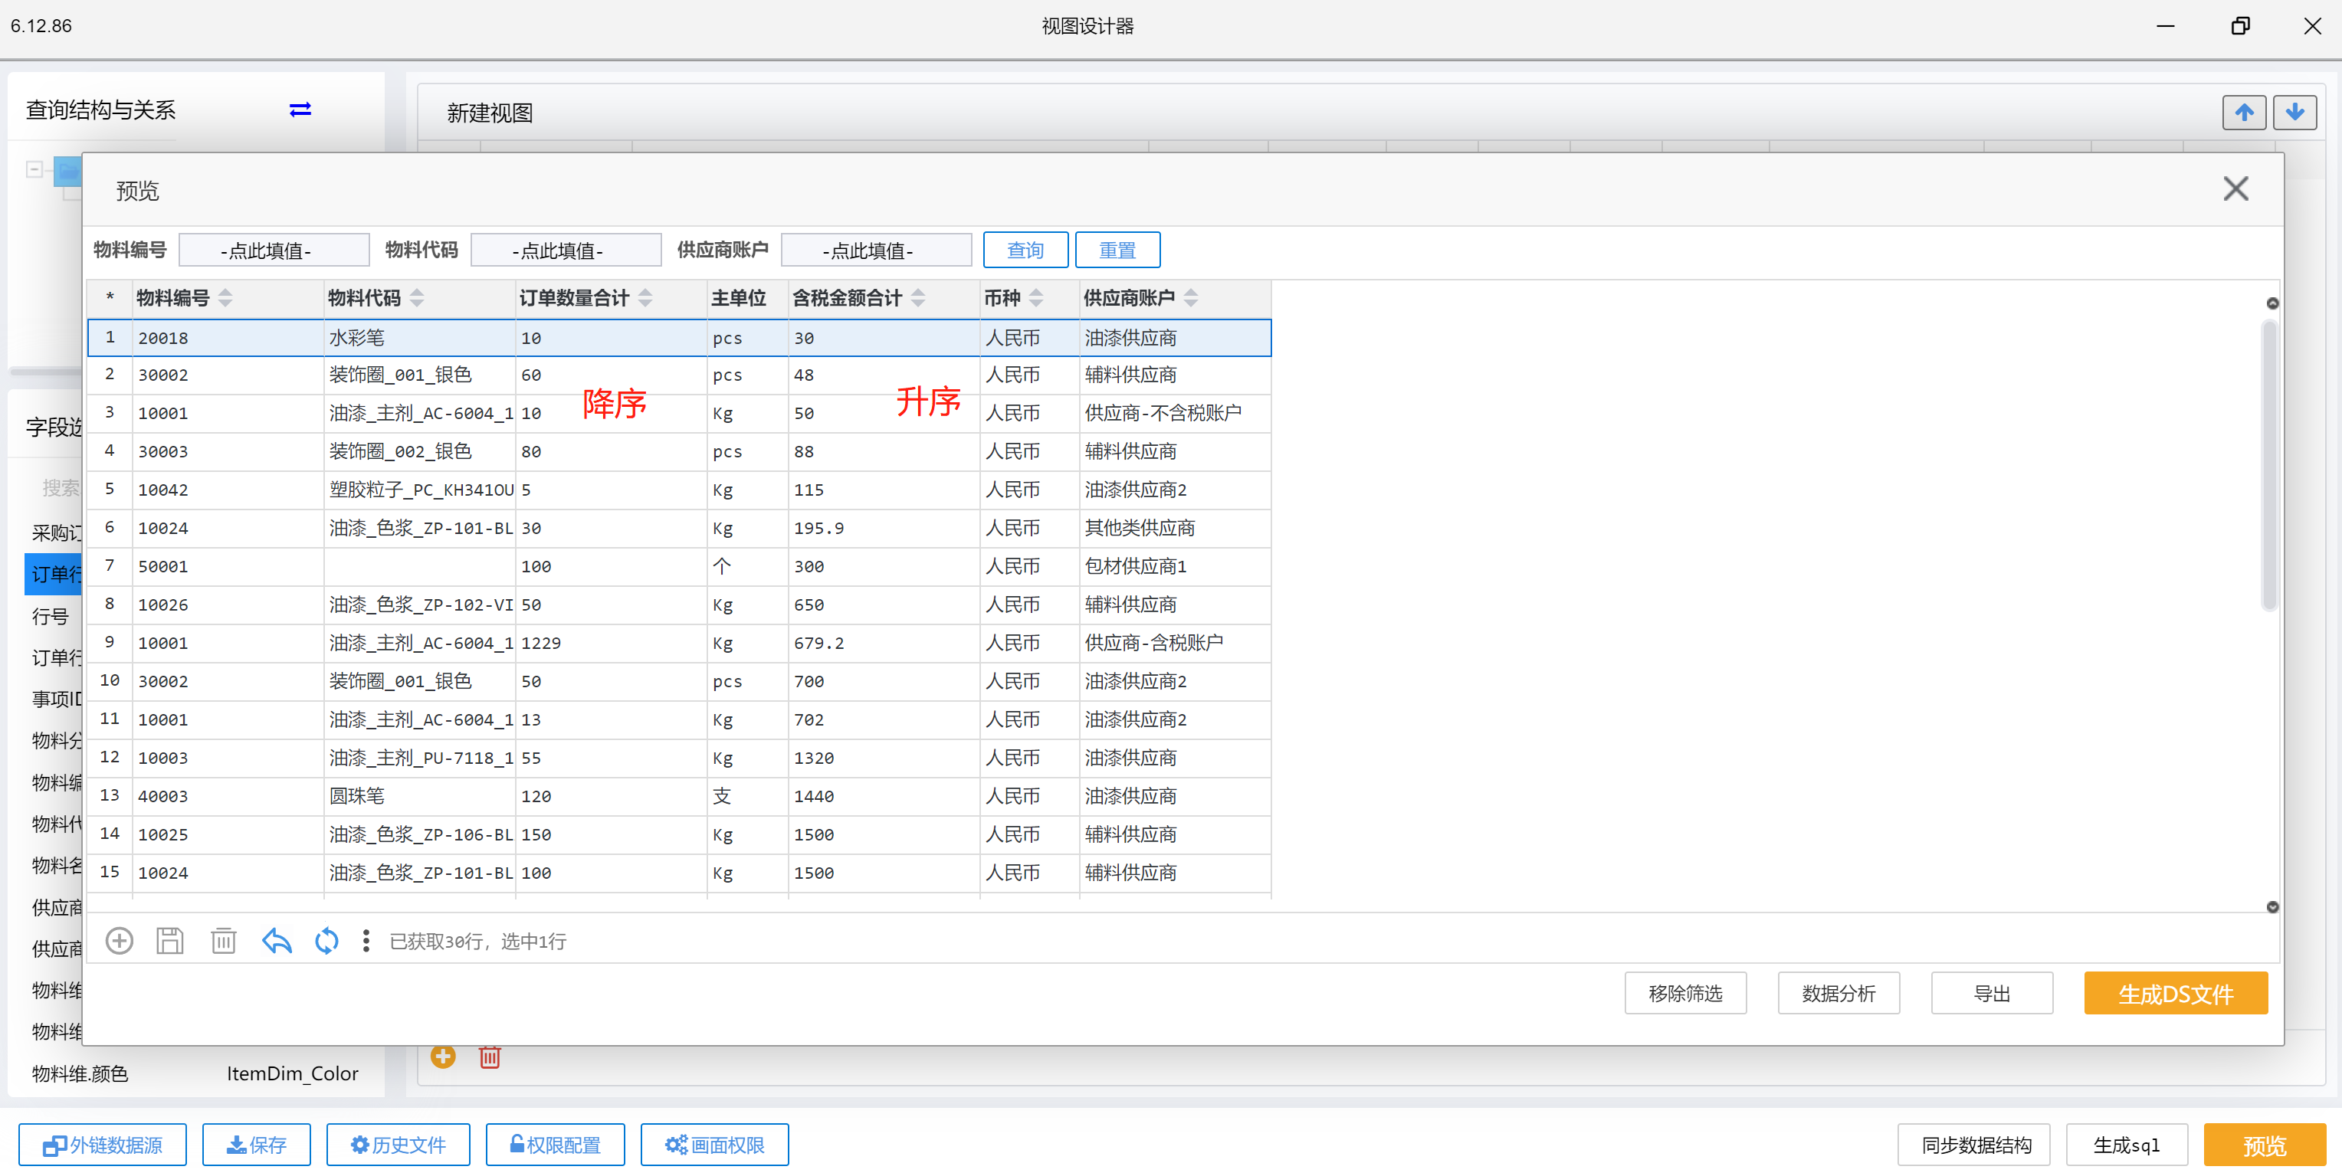Screen dimensions: 2342x1173
Task: Click the cell 679.2 in 含税金额合计
Action: point(883,644)
